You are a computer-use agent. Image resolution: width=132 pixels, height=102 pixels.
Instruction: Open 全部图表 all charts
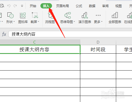click(x=115, y=18)
